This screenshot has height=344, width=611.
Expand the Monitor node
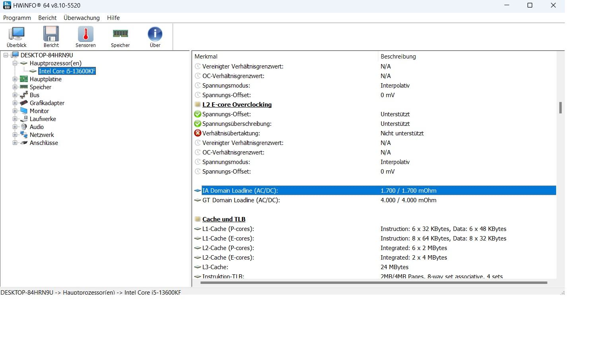tap(15, 111)
